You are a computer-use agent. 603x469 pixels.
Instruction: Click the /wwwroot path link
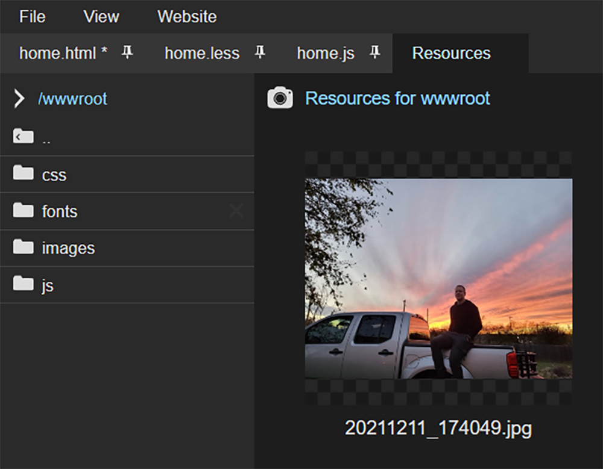pos(72,99)
